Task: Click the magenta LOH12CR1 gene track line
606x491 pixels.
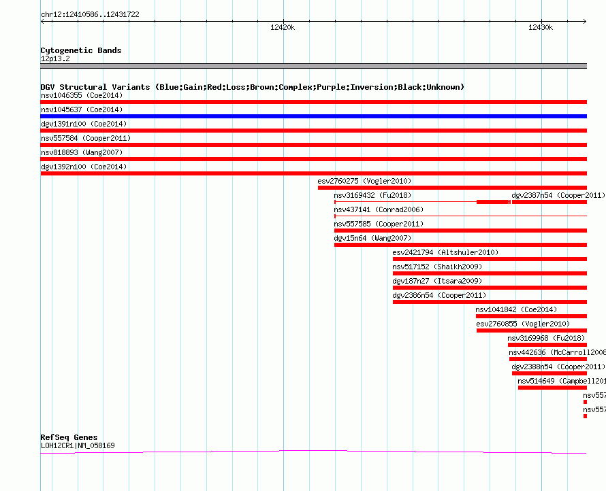Action: coord(313,452)
